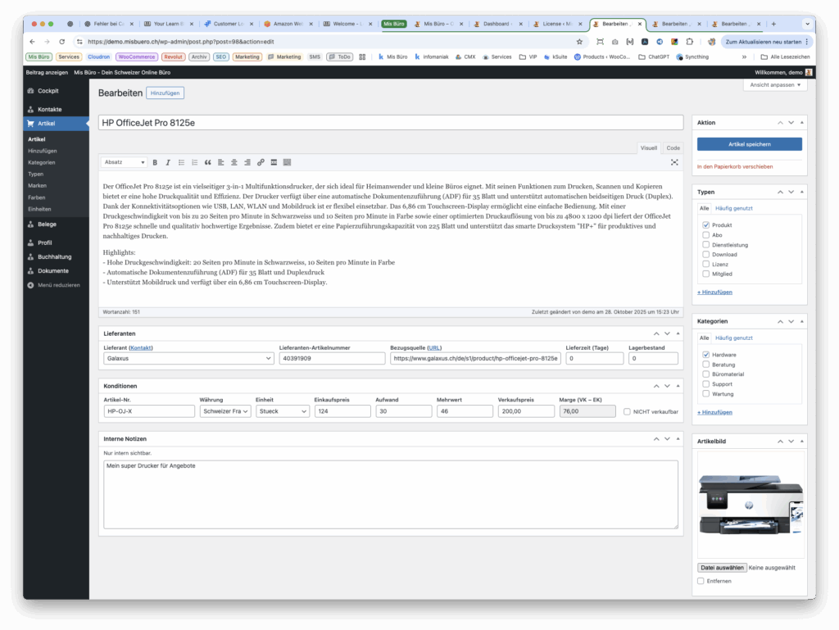The height and width of the screenshot is (630, 839).
Task: Open the Lieferant dropdown showing Galaxus
Action: tap(188, 358)
